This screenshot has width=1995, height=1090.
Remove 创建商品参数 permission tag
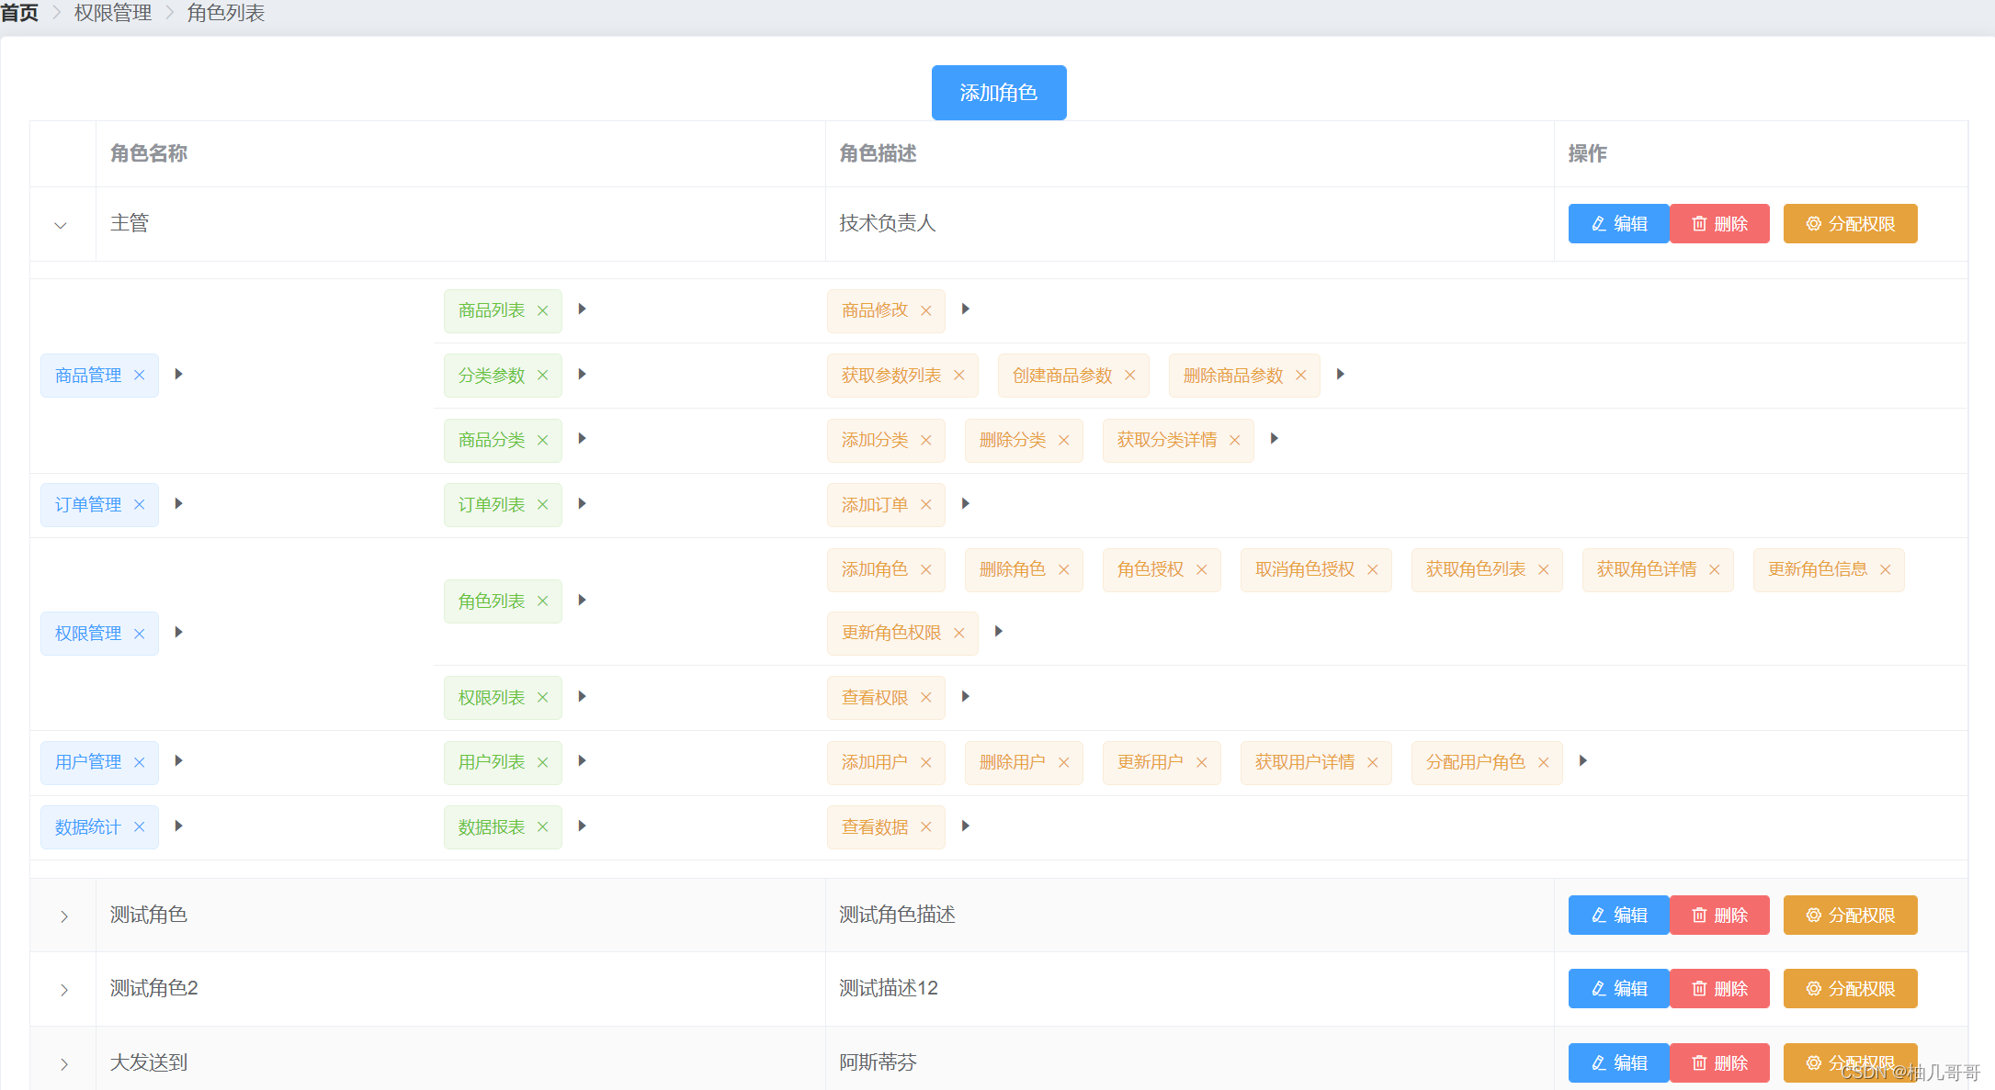pyautogui.click(x=1130, y=375)
